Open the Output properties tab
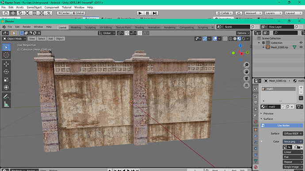This screenshot has height=171, width=305. 256,103
